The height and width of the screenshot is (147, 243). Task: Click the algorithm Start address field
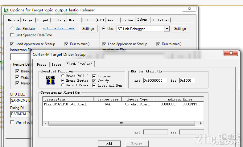155,132
